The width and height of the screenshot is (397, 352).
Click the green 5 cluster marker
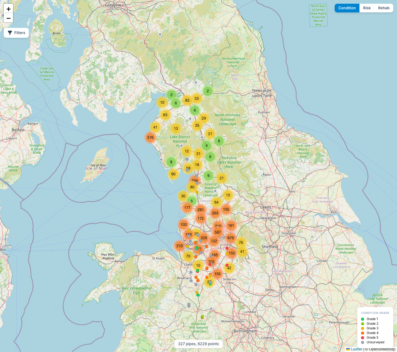(x=192, y=201)
